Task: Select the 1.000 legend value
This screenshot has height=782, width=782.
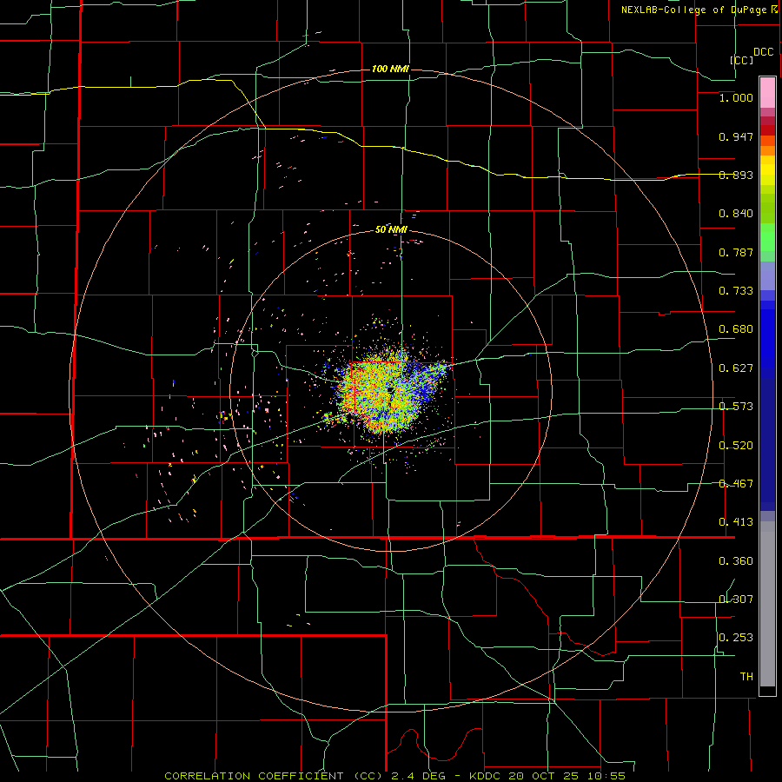Action: (736, 97)
